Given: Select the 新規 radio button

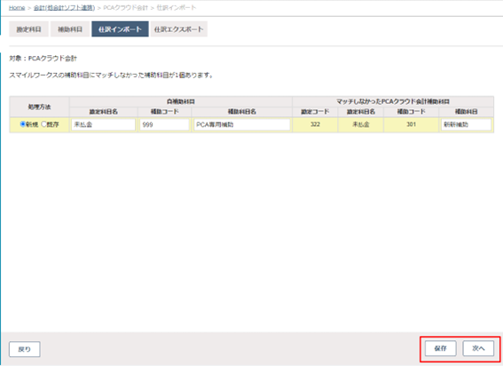Looking at the screenshot, I should pyautogui.click(x=23, y=124).
